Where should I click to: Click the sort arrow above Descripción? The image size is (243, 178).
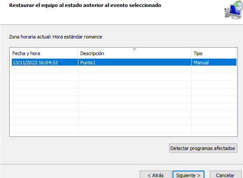tap(135, 49)
